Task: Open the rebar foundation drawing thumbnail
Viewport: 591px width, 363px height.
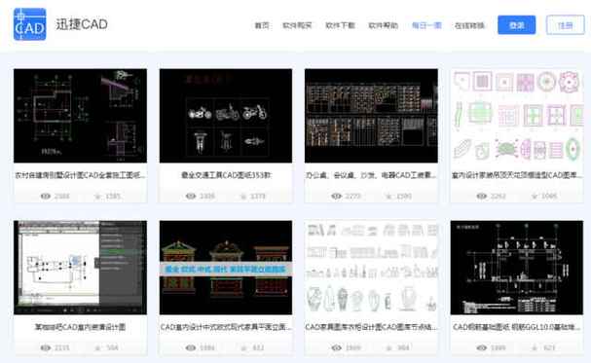Action: pyautogui.click(x=517, y=268)
